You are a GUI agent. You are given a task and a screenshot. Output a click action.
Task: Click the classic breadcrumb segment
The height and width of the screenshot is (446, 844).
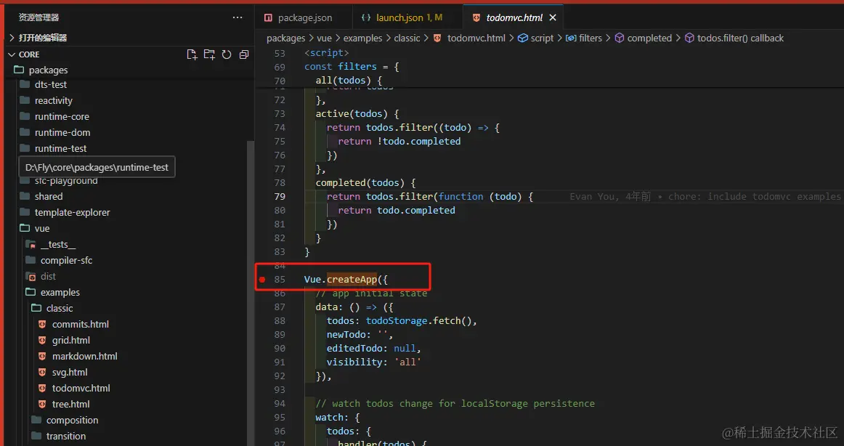[407, 38]
